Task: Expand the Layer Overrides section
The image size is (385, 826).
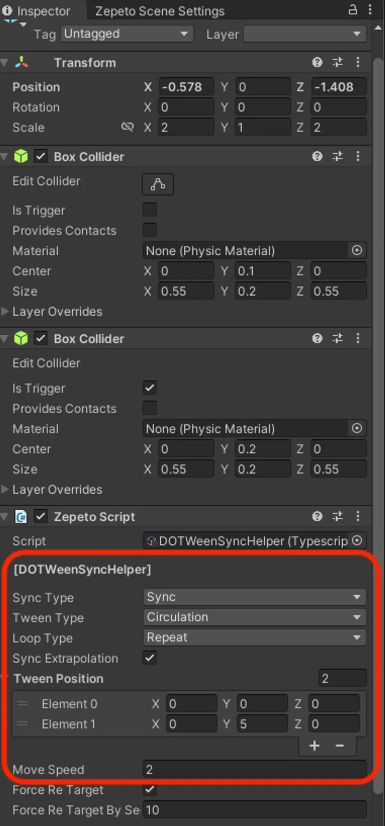Action: [5, 311]
